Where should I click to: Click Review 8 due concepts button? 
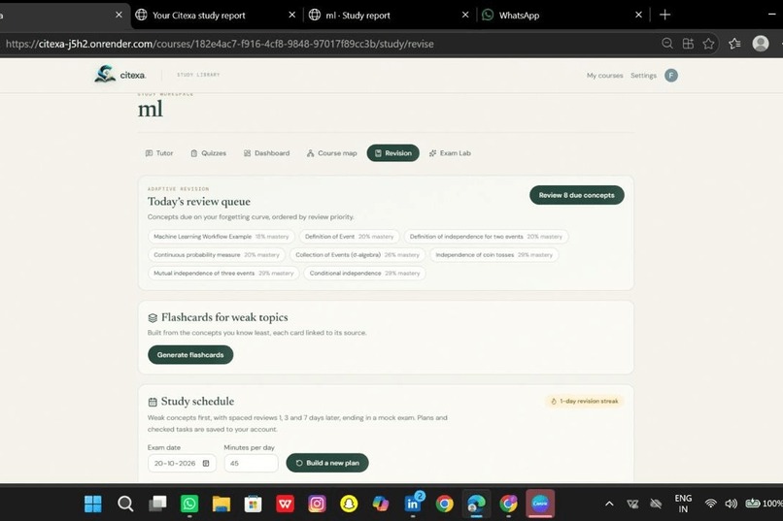pos(577,195)
